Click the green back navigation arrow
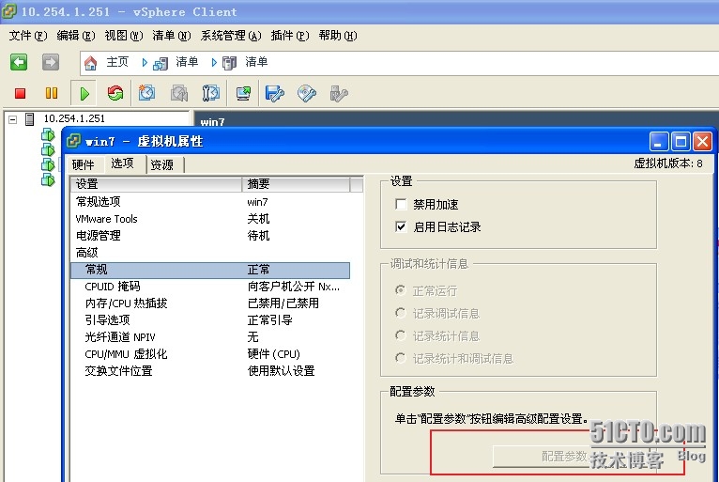The image size is (719, 482). point(19,62)
